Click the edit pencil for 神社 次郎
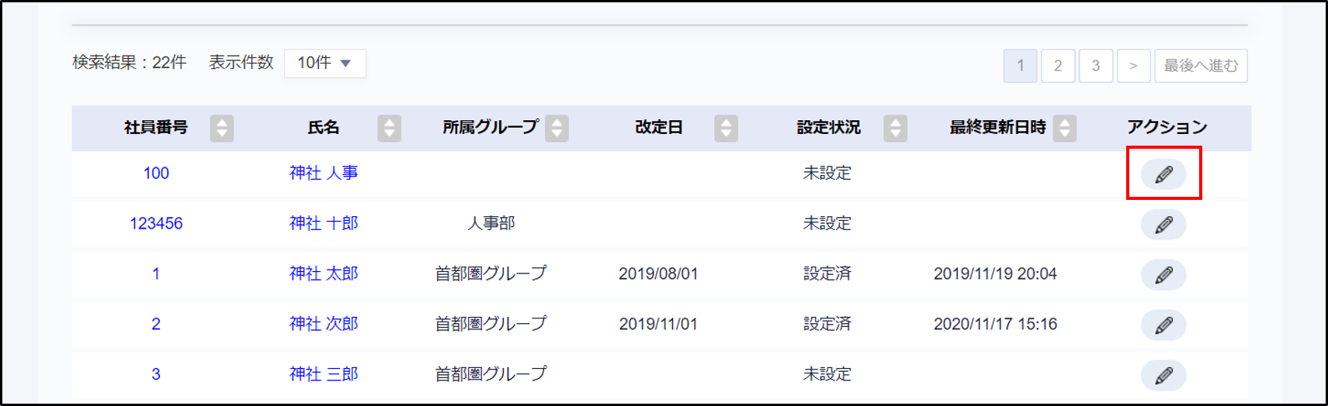Screen dimensions: 1328x406 click(x=1163, y=325)
